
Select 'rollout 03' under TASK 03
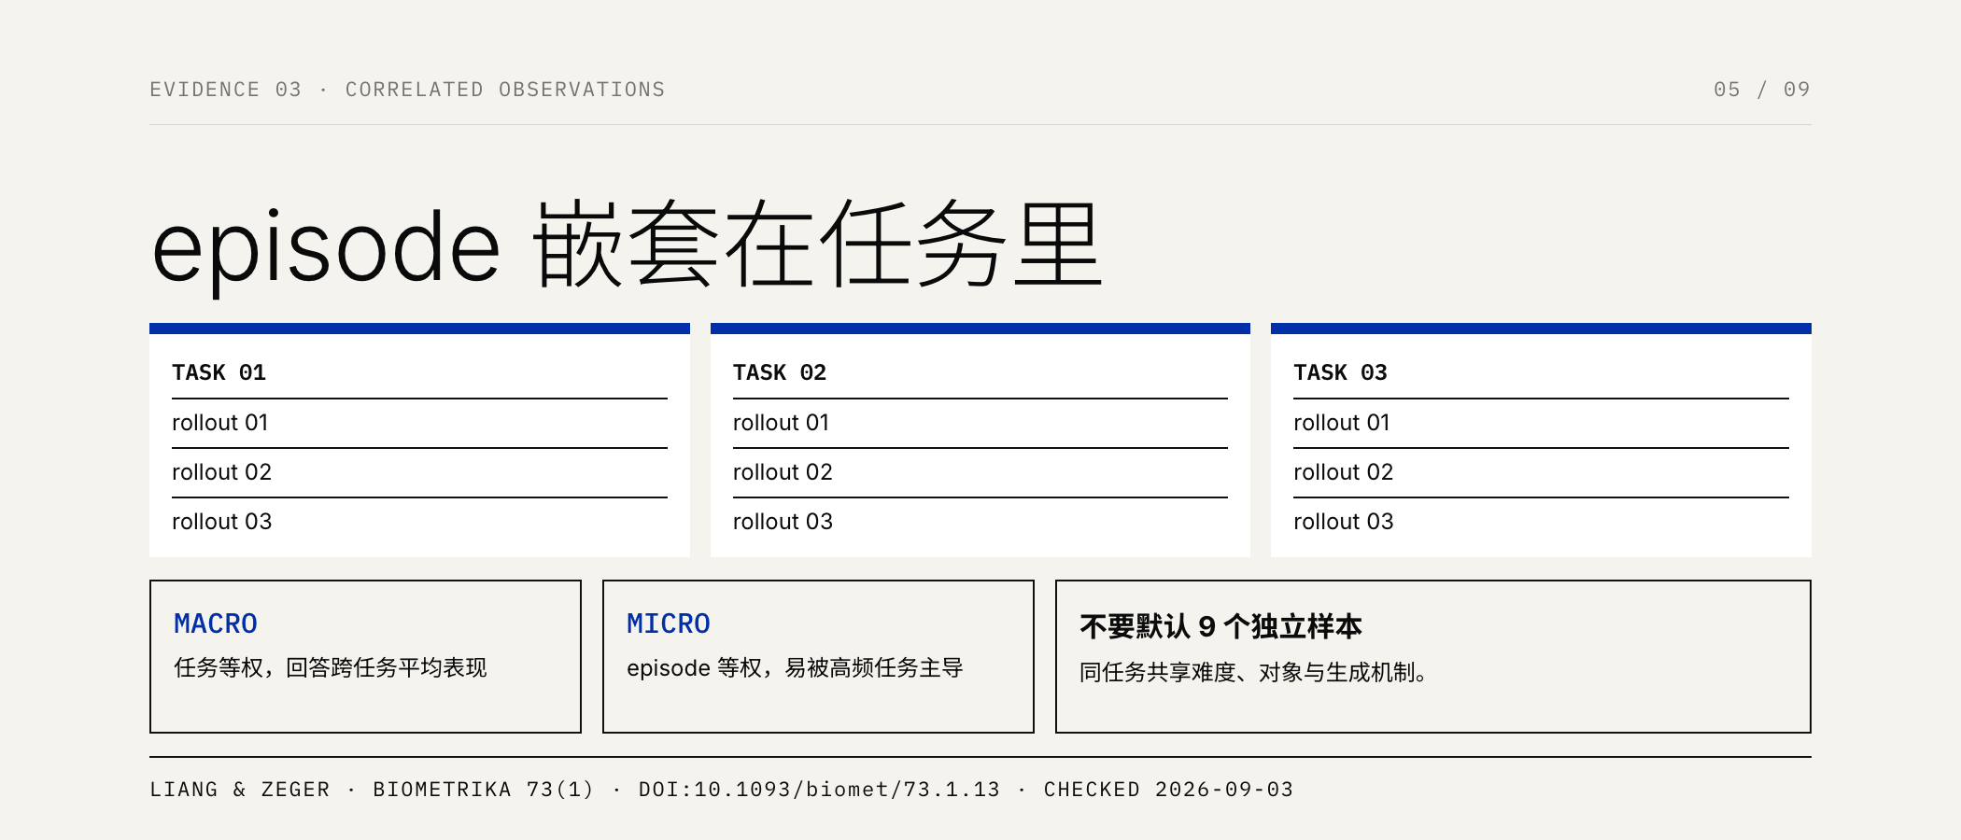pos(1344,522)
